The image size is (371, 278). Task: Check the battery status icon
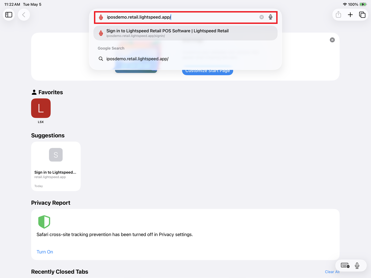click(363, 4)
